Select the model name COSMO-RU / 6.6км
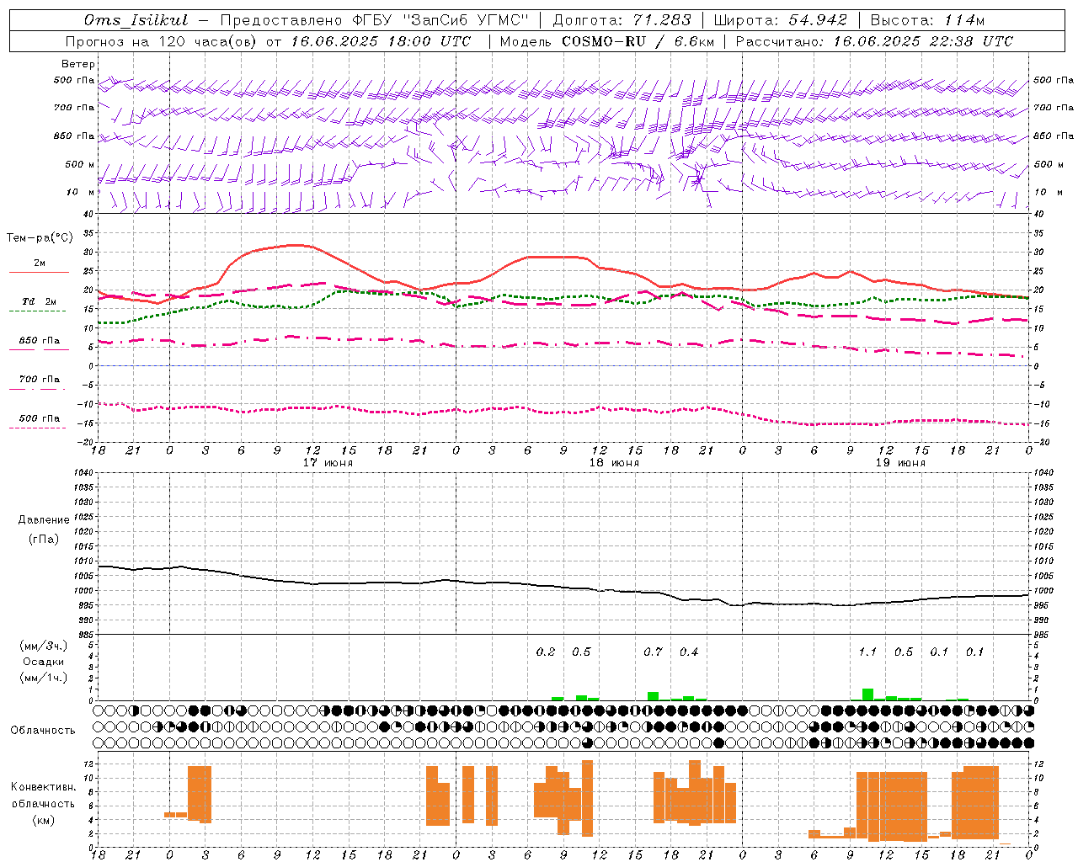The image size is (1078, 862). (638, 41)
